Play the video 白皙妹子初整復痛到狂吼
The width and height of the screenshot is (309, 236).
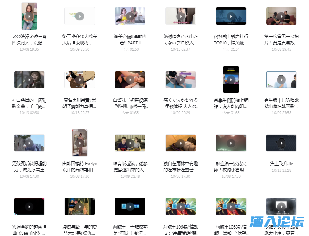130,80
